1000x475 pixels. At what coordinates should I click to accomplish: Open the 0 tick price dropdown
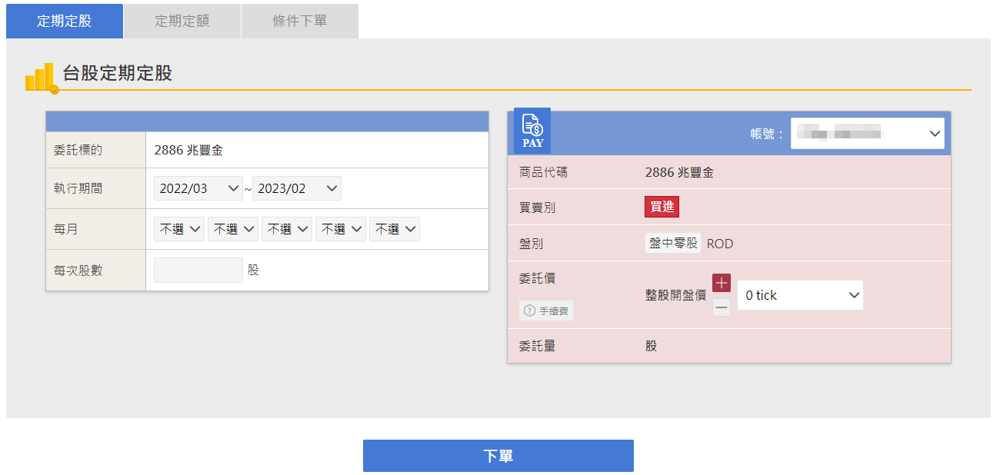pos(800,295)
